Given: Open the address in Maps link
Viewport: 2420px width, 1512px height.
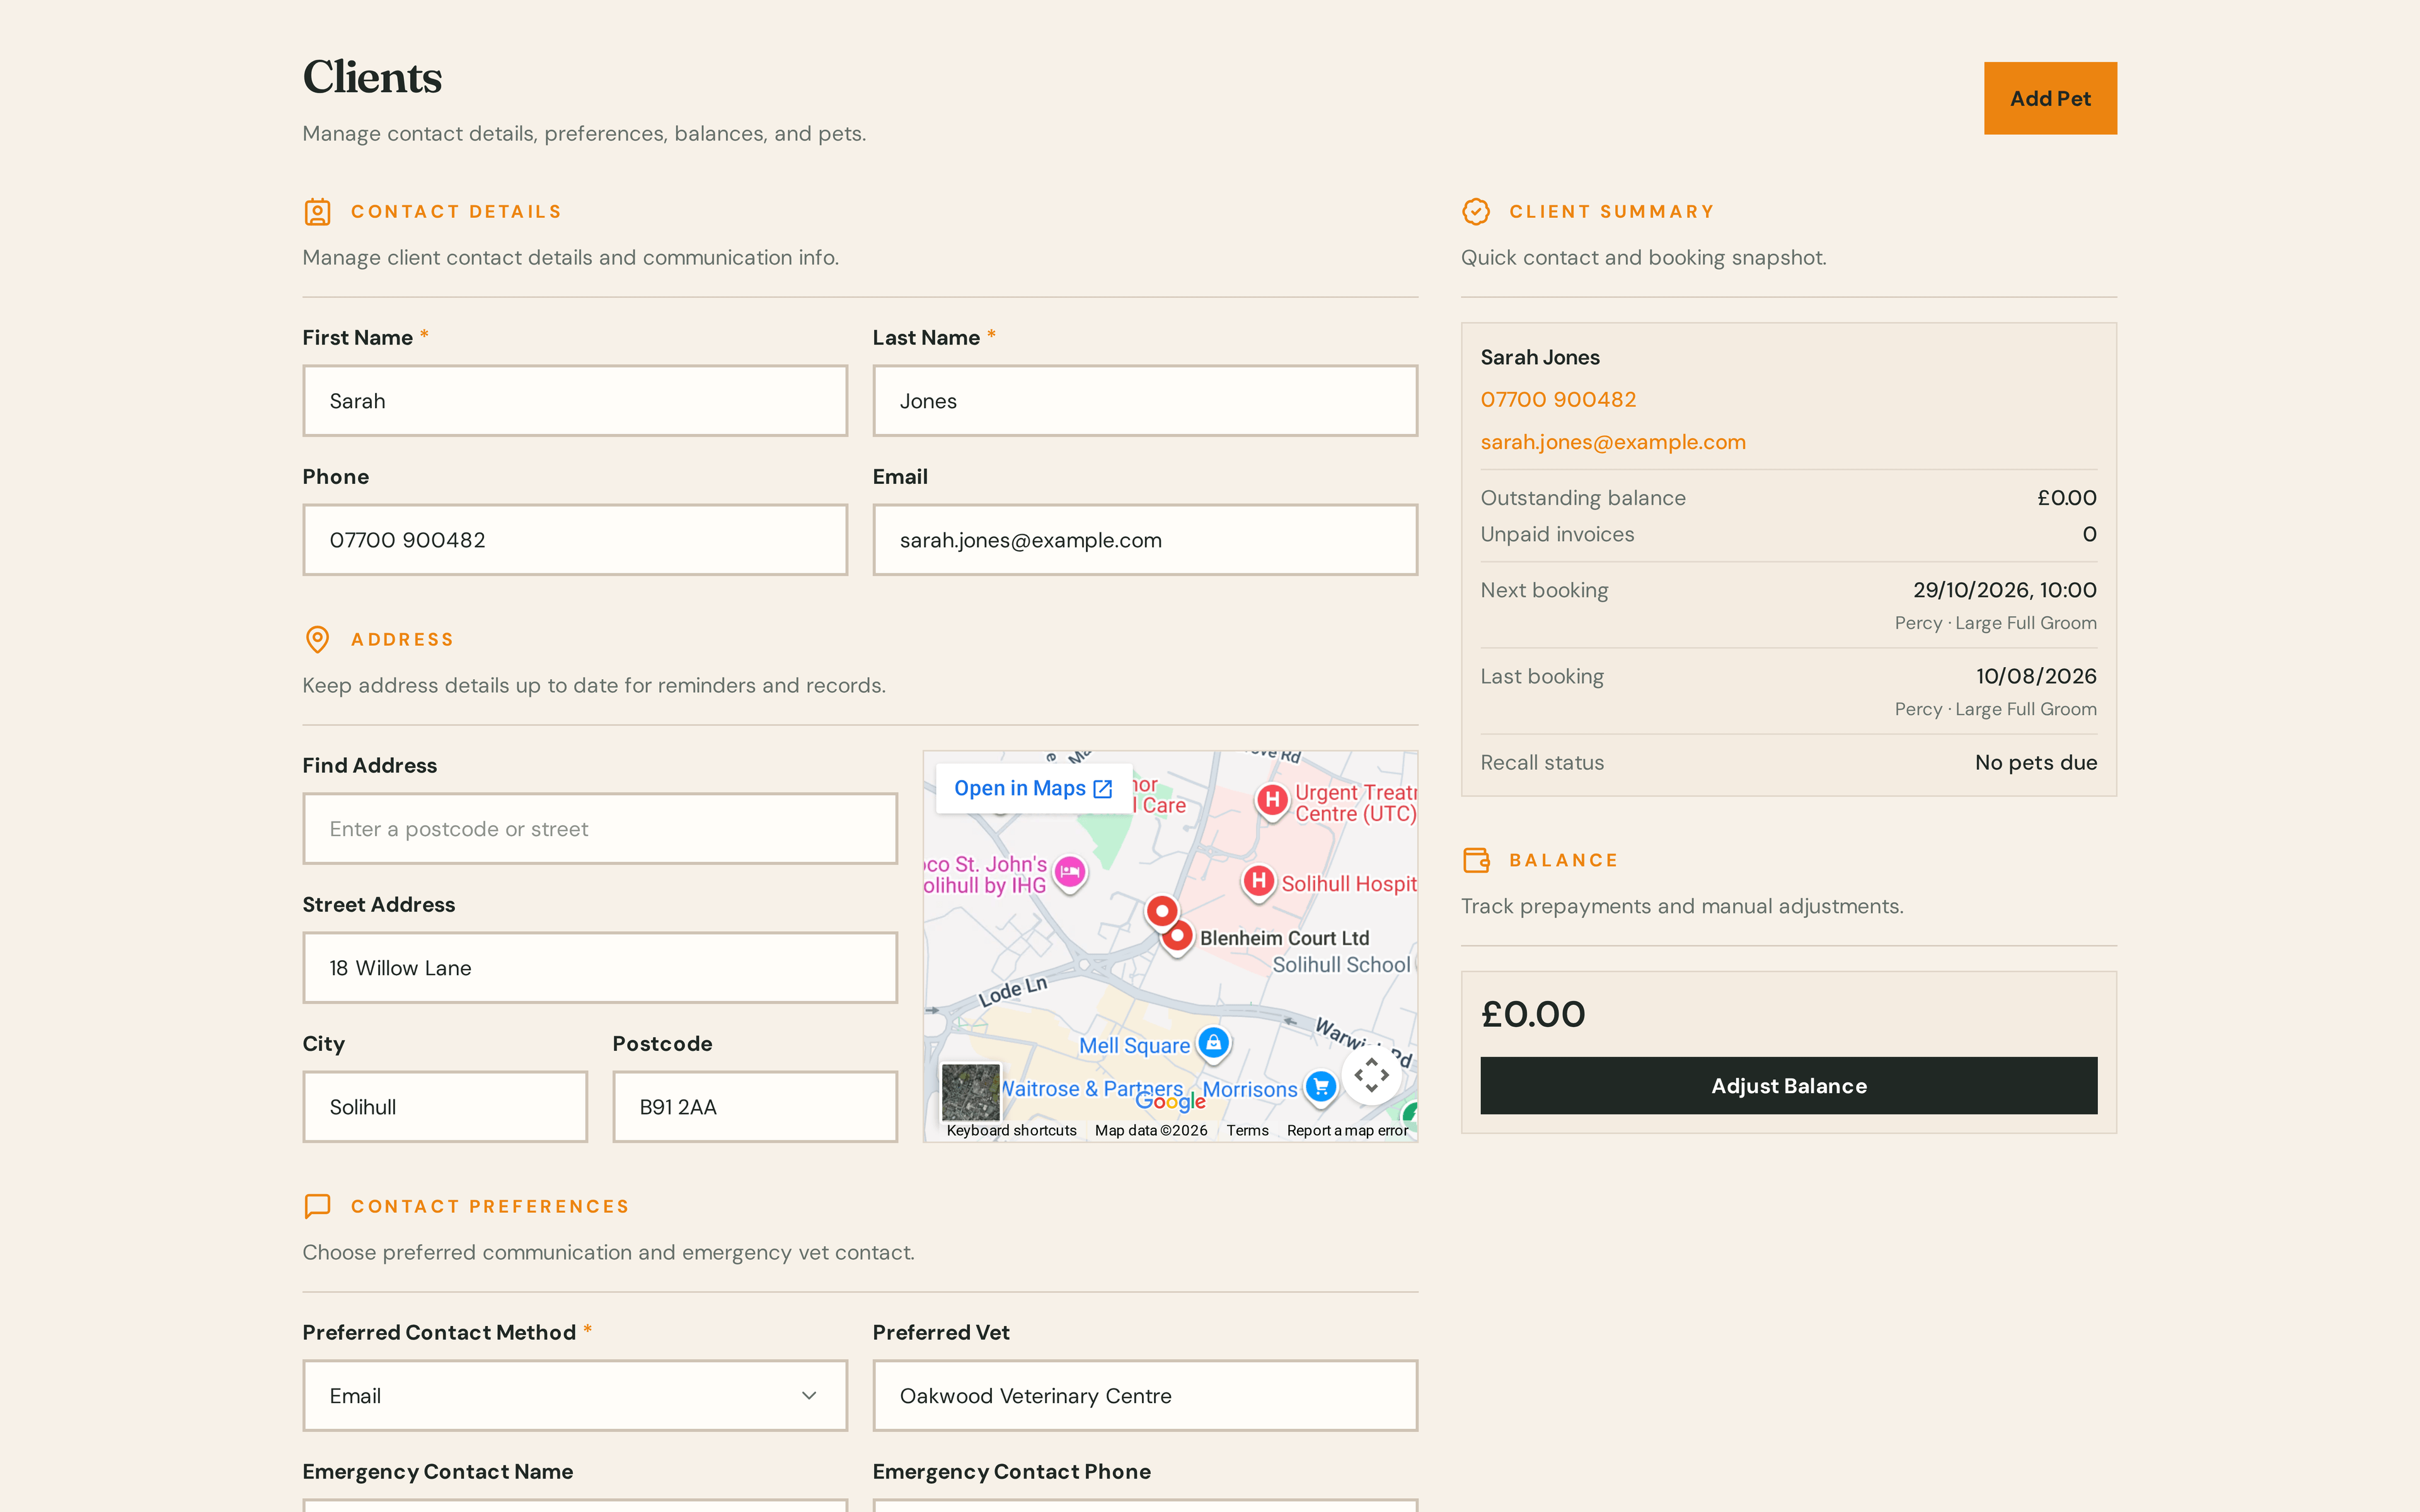Looking at the screenshot, I should point(1033,788).
